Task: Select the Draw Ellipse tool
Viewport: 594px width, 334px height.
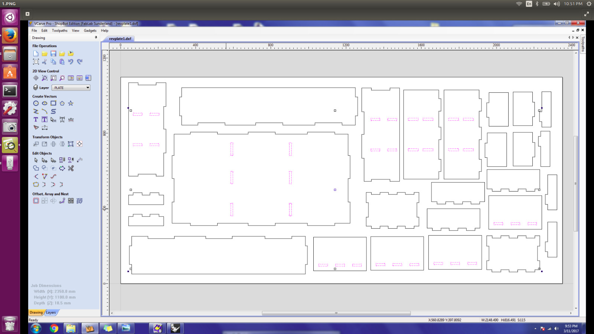Action: (45, 103)
